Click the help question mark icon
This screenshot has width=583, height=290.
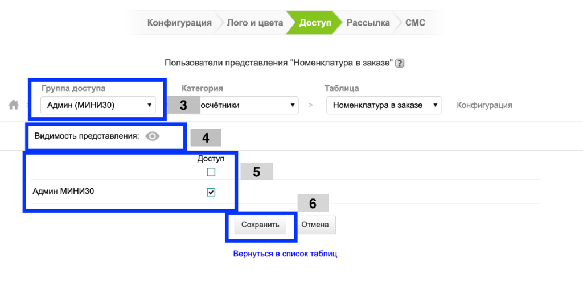coord(400,63)
